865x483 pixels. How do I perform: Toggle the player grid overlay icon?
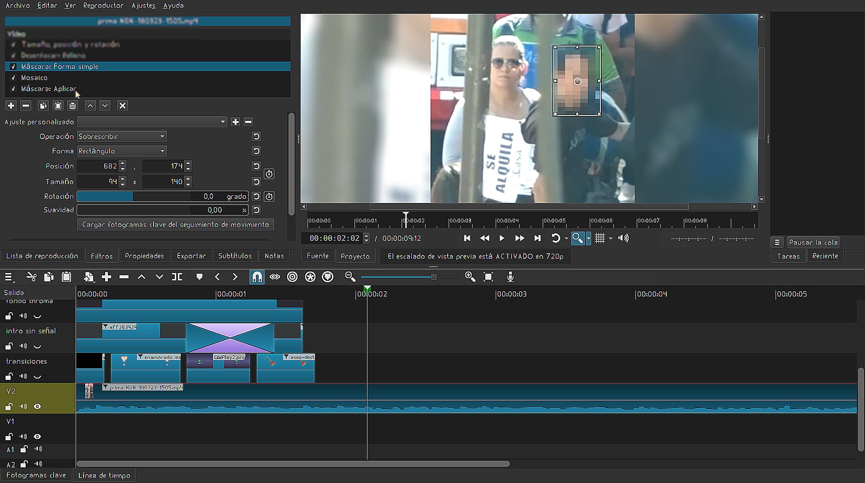(x=599, y=238)
